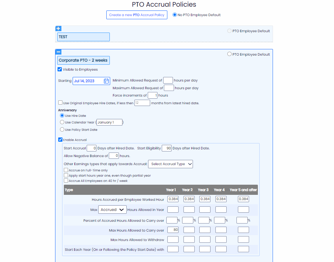The image size is (334, 262).
Task: Open the Max Accrued dropdown
Action: click(112, 210)
